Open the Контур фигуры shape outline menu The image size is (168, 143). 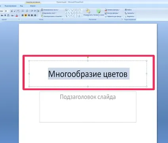coord(112,13)
